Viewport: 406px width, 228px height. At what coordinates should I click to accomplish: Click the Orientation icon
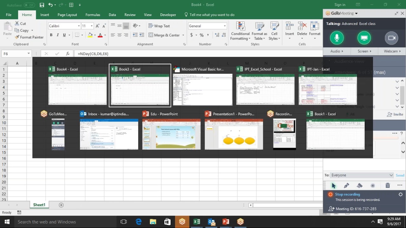[x=135, y=26]
